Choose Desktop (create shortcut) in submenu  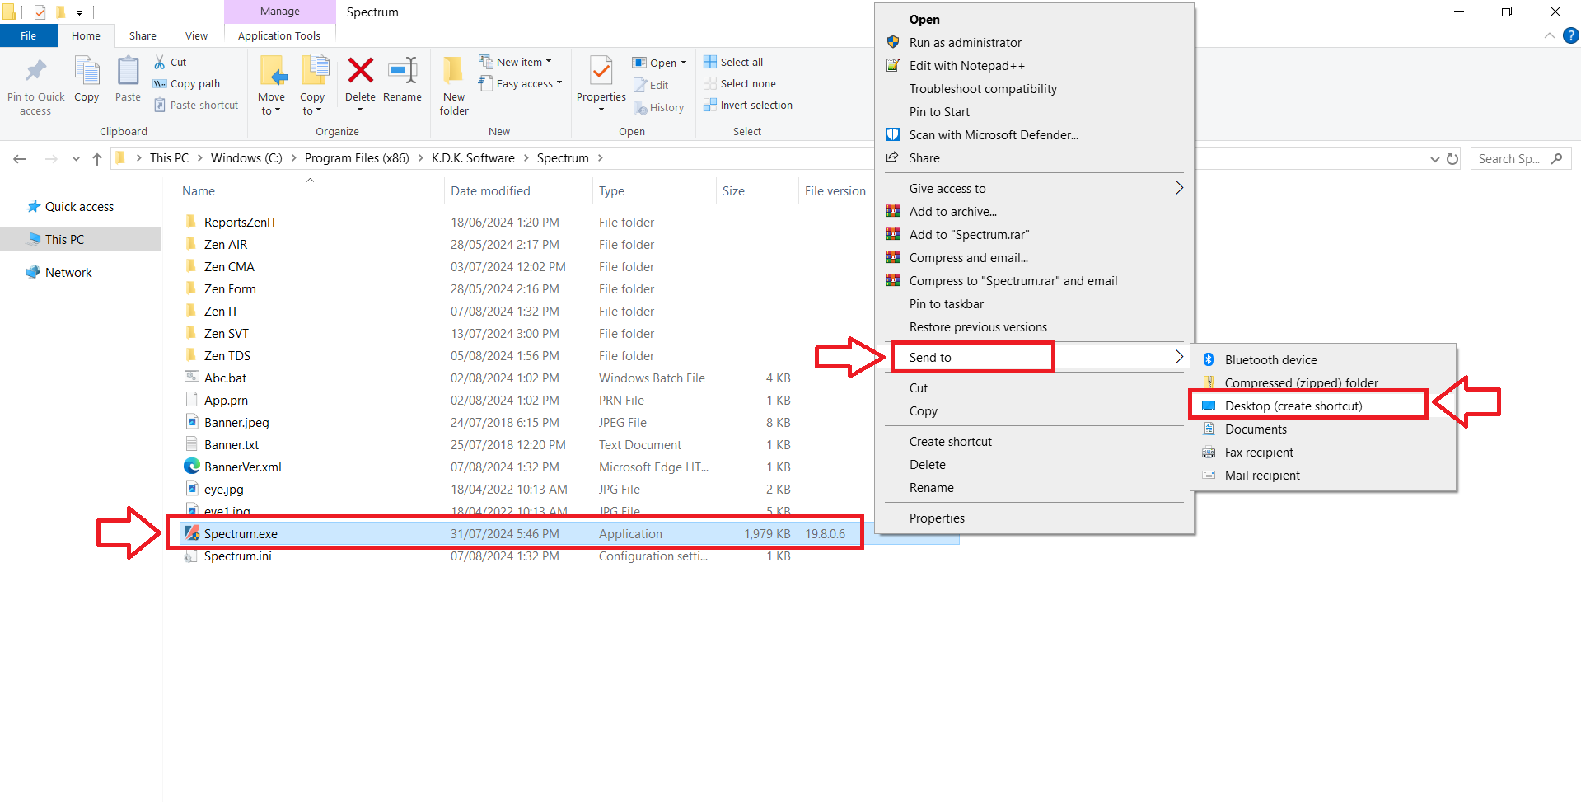tap(1293, 406)
